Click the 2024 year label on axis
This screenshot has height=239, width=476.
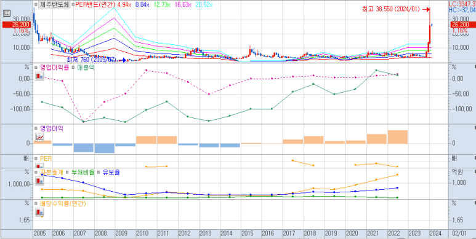(435, 234)
